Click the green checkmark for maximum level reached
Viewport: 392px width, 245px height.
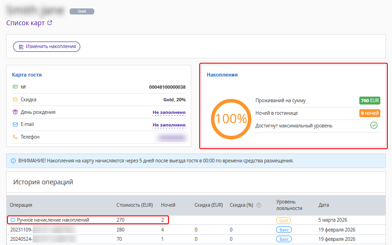tap(374, 126)
